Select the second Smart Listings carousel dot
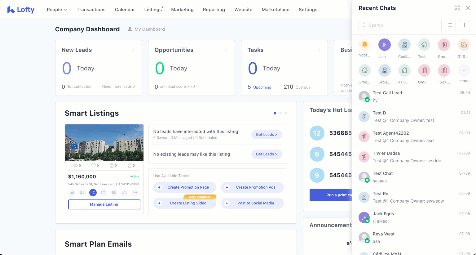 click(x=280, y=113)
